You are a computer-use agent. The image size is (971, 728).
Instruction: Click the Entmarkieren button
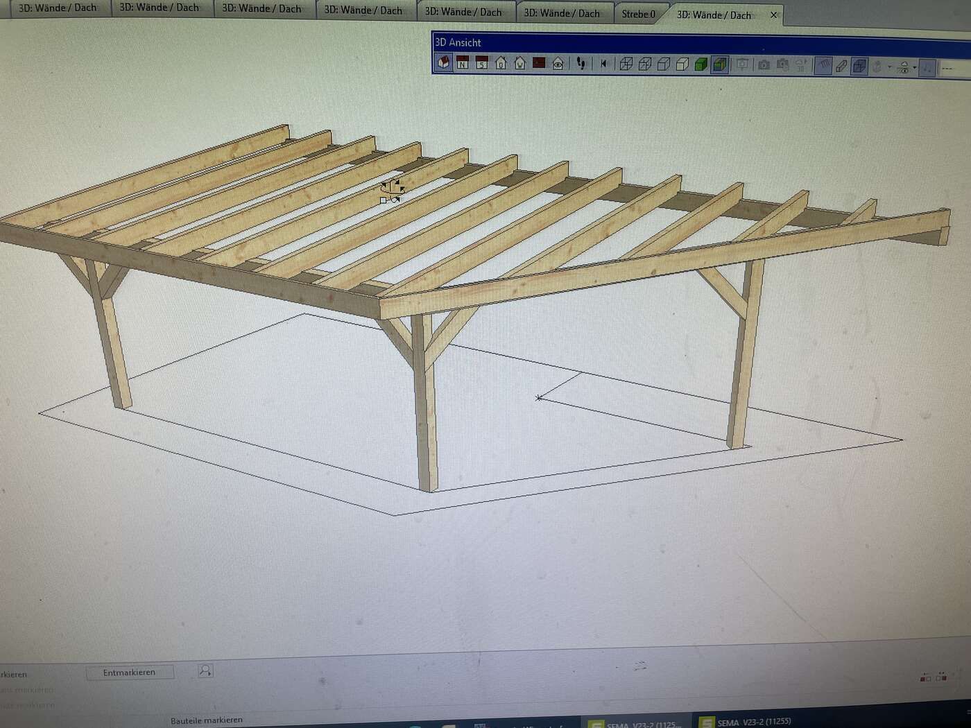pyautogui.click(x=129, y=672)
